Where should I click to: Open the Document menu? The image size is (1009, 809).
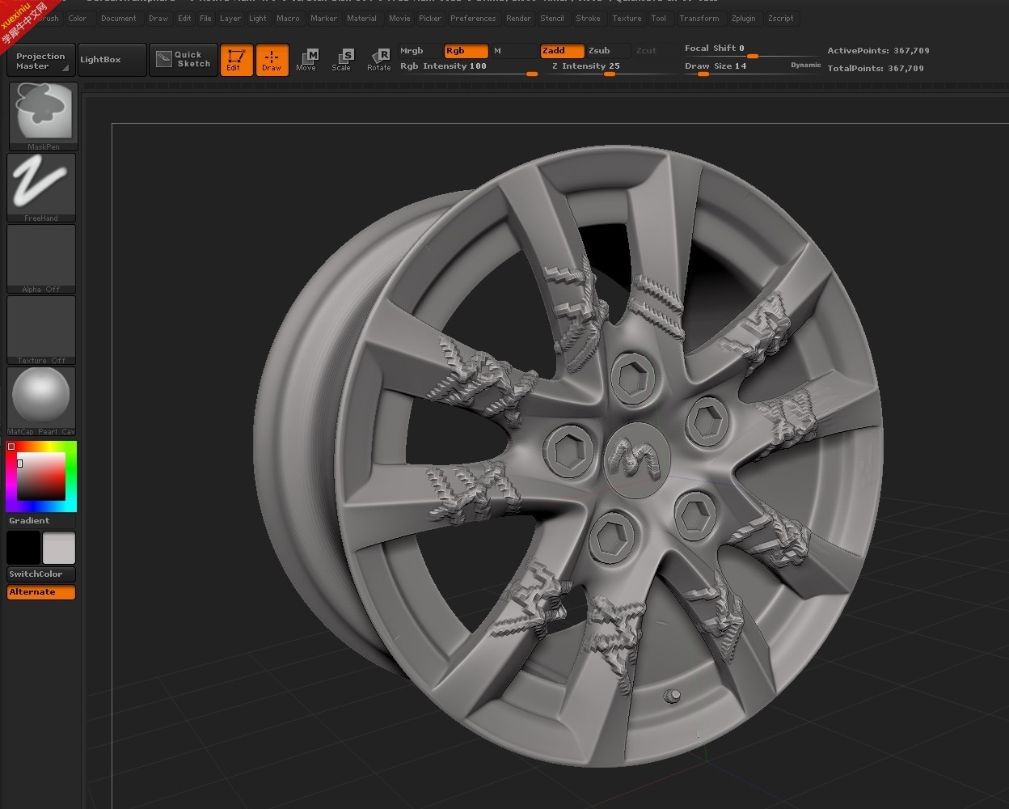click(119, 19)
